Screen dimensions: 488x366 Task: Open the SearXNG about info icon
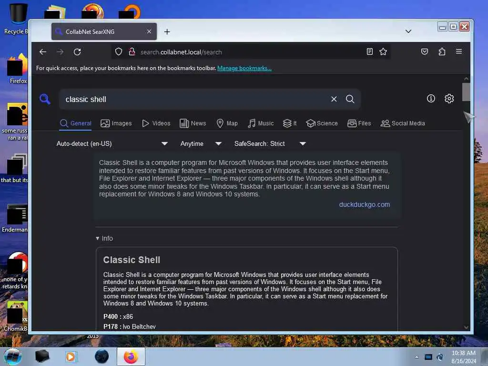(x=431, y=99)
